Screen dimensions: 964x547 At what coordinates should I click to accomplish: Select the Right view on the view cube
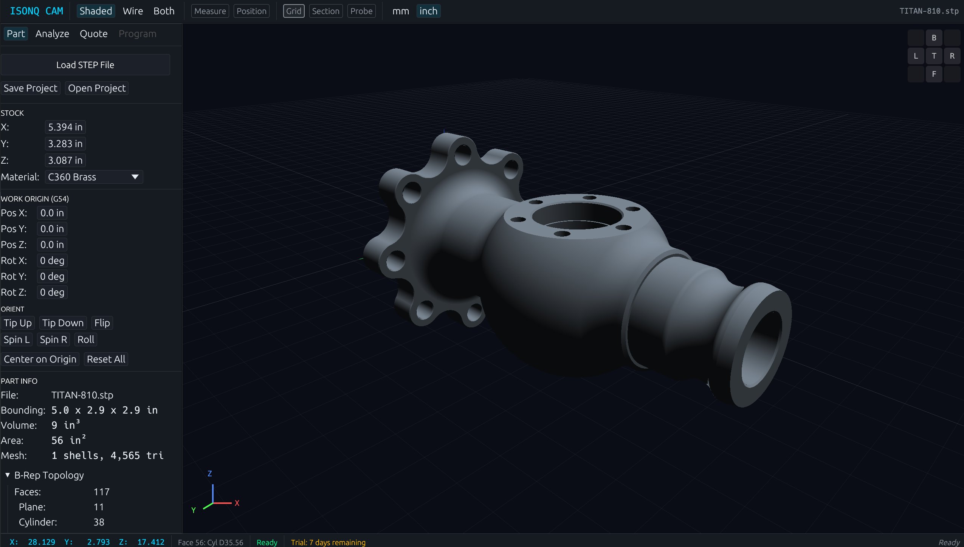pyautogui.click(x=953, y=56)
